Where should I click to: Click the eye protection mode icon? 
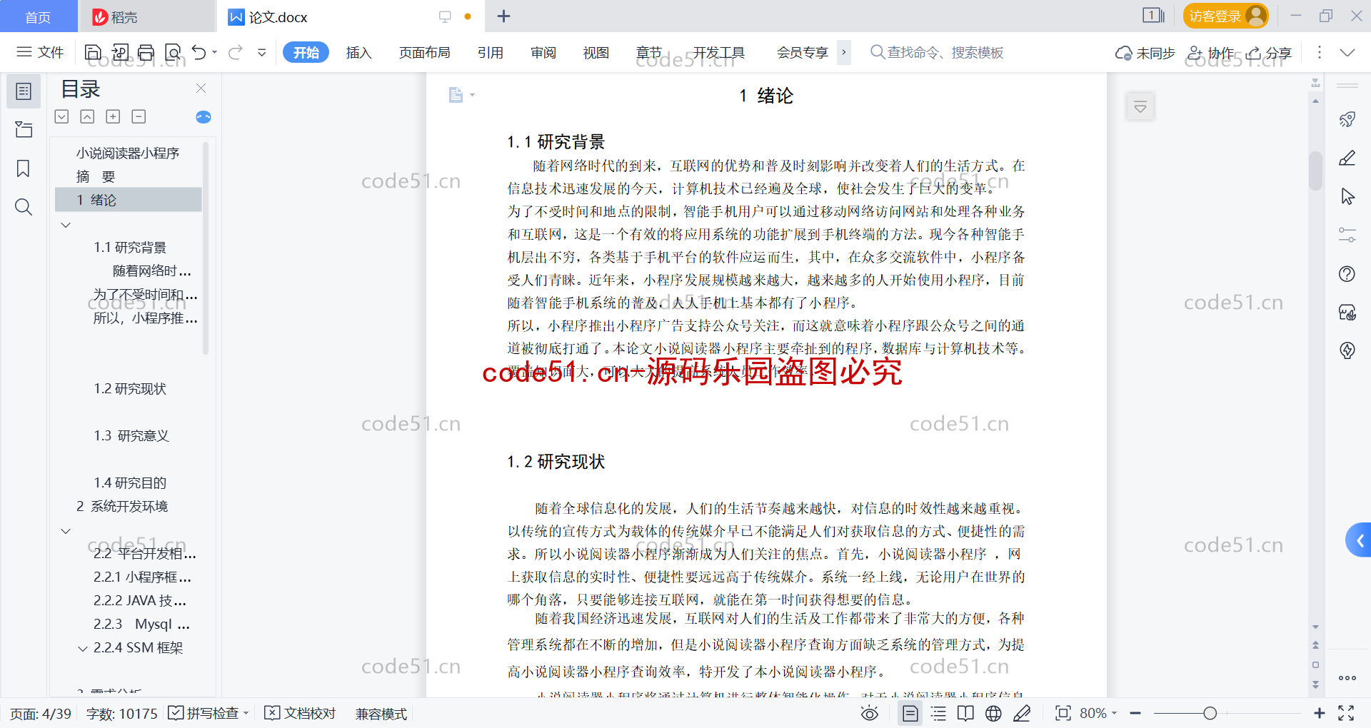[x=869, y=713]
